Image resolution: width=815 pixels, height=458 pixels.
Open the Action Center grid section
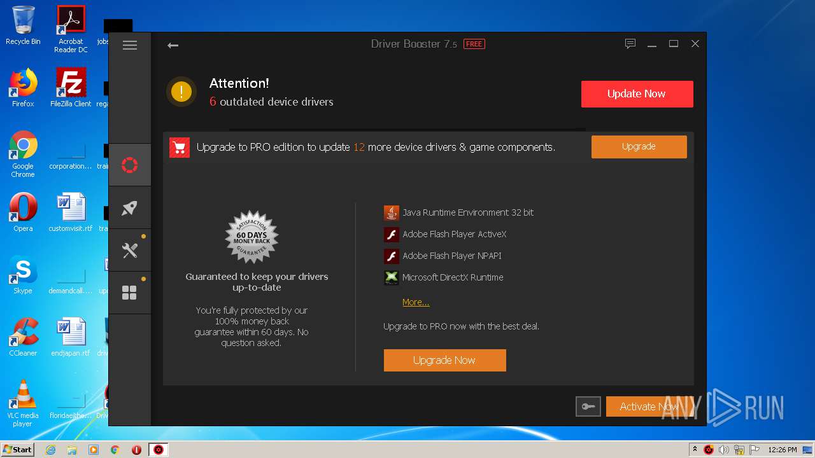point(130,293)
